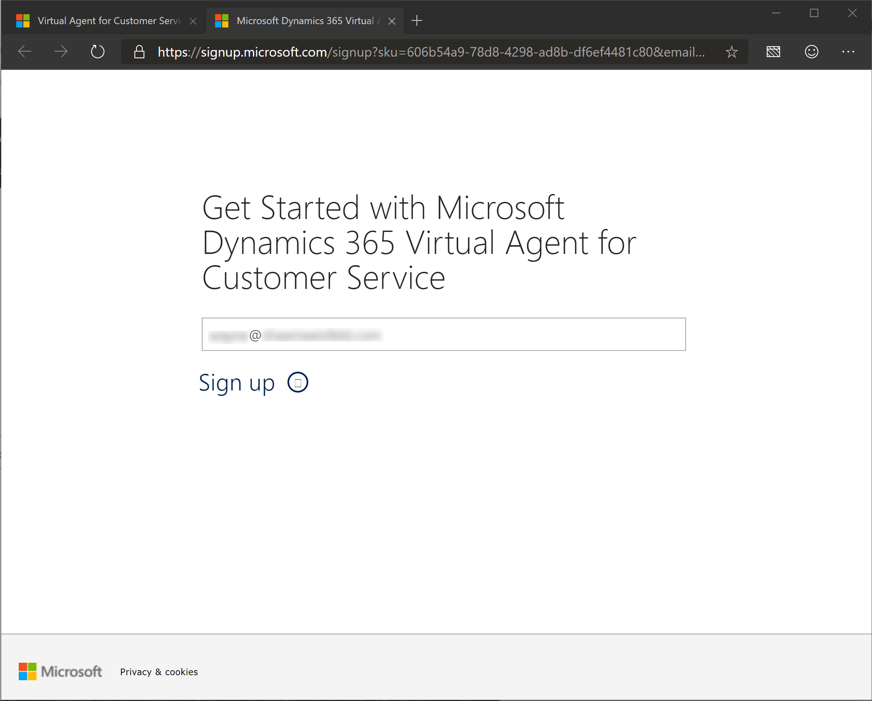Close the Microsoft Dynamics 365 Virtual tab
872x701 pixels.
(x=392, y=21)
